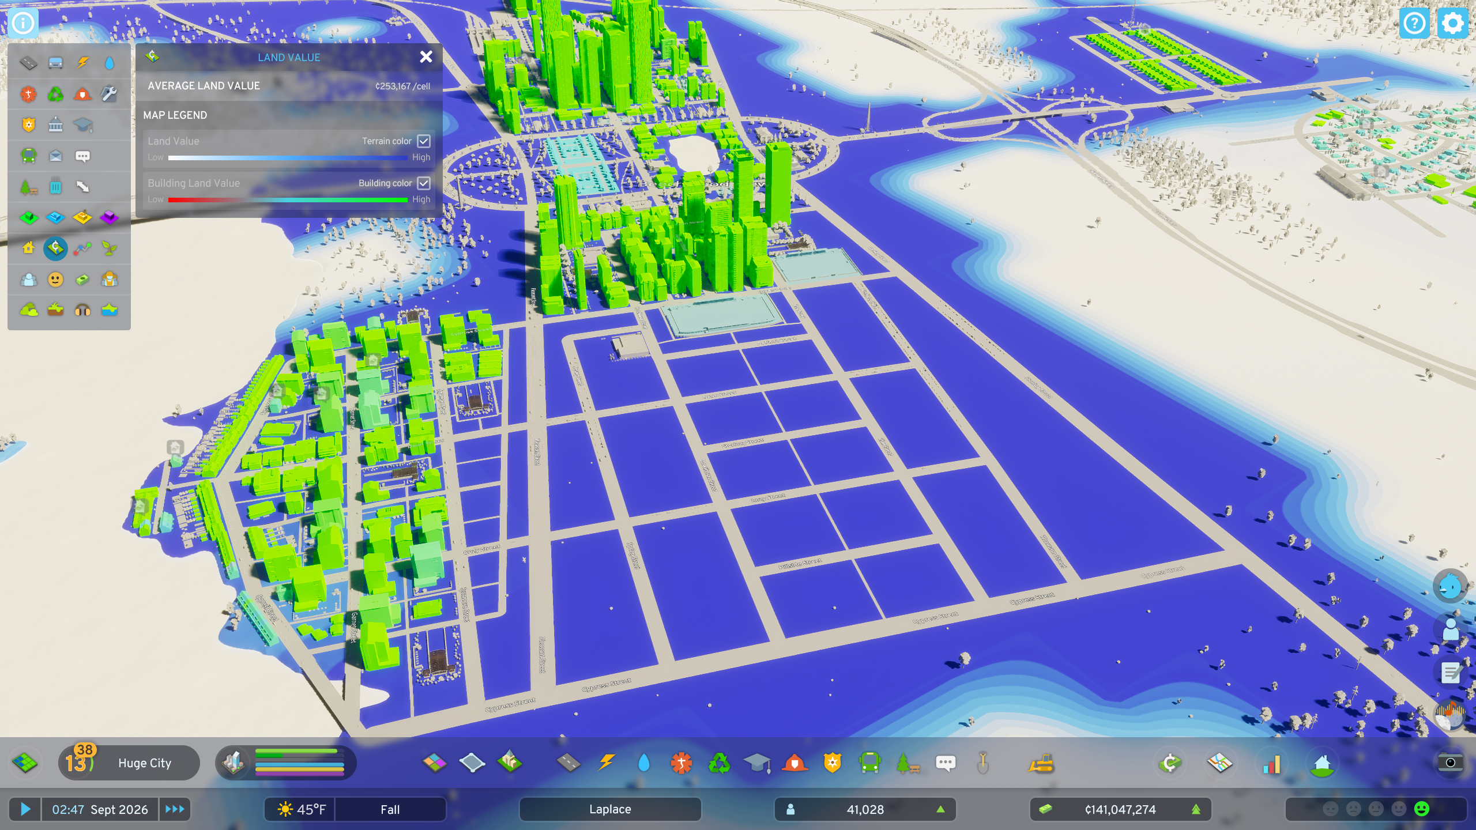Click the play button to unpause simulation

click(x=25, y=809)
